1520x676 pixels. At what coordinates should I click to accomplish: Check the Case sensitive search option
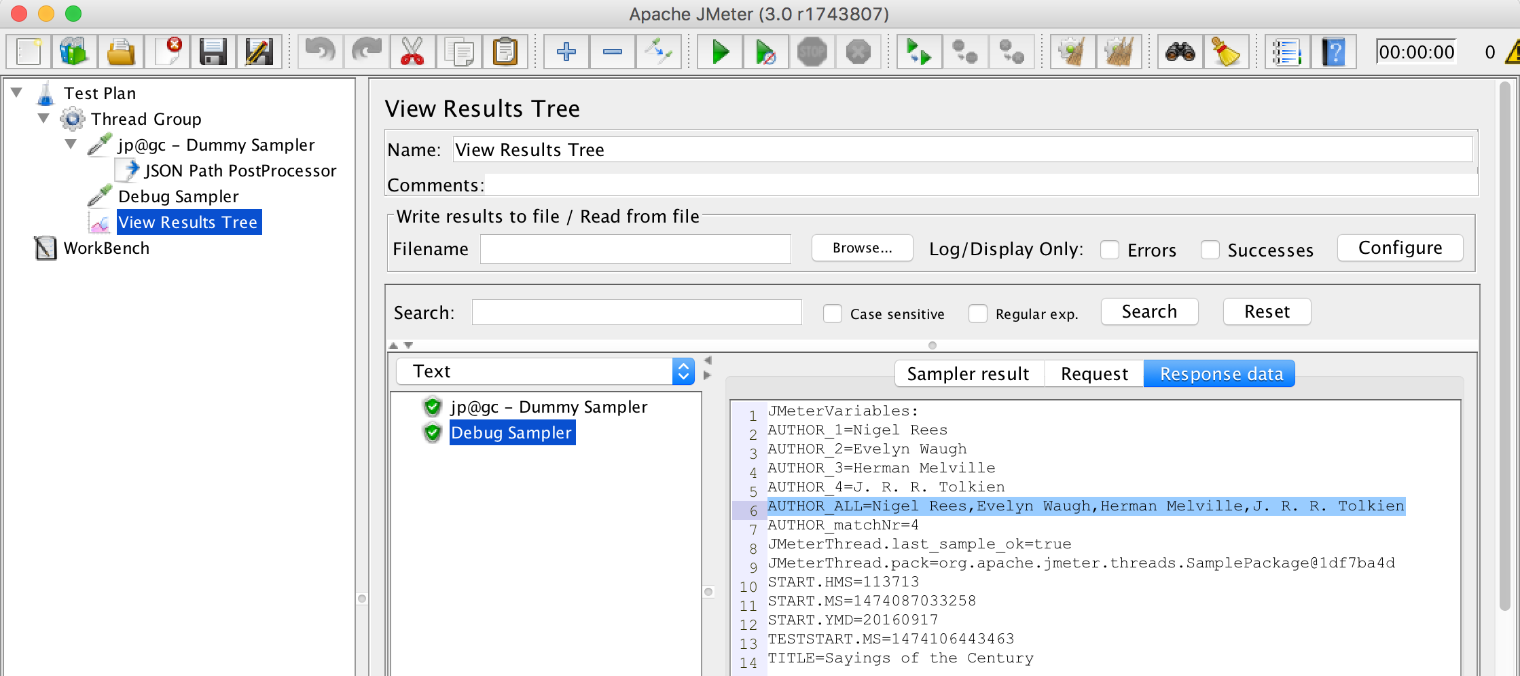pos(833,314)
